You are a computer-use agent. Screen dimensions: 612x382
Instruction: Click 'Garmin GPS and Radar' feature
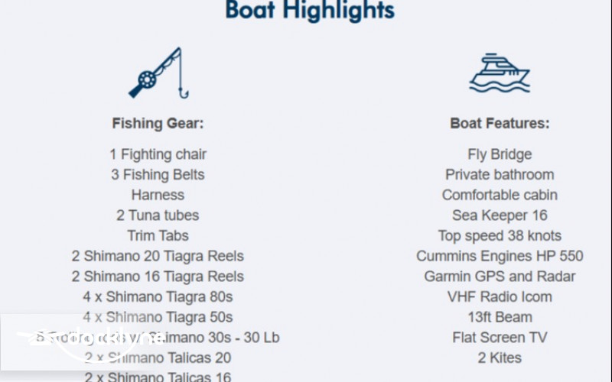click(x=500, y=276)
